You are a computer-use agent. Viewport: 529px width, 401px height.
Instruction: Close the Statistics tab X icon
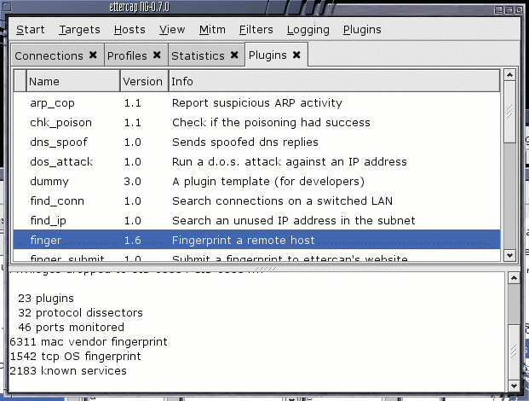(x=234, y=55)
